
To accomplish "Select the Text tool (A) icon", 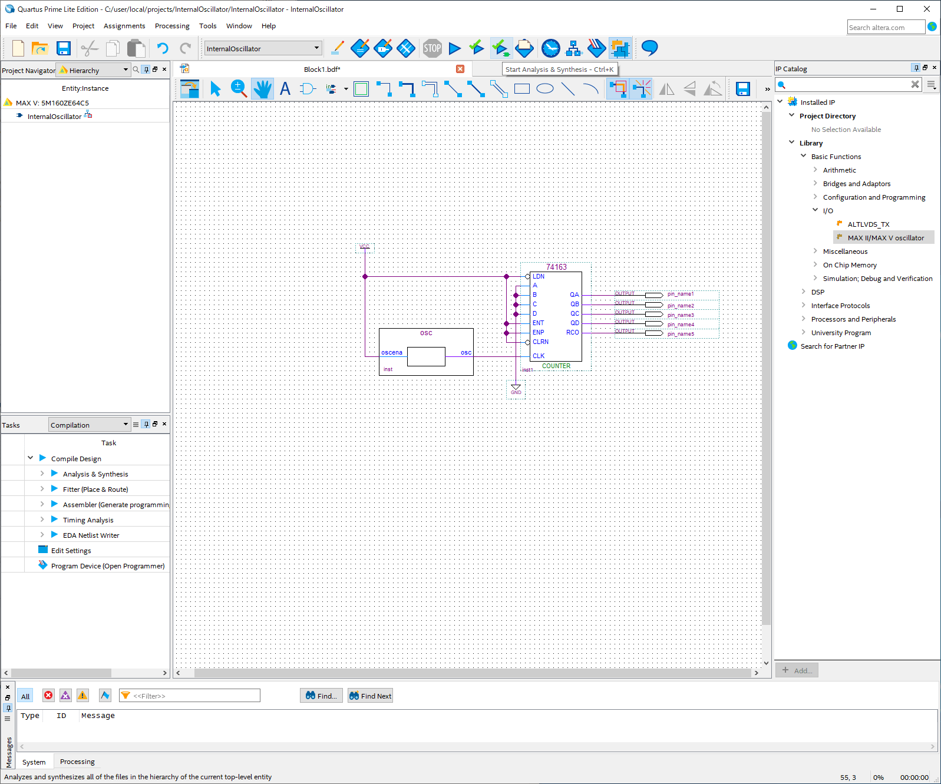I will [285, 89].
